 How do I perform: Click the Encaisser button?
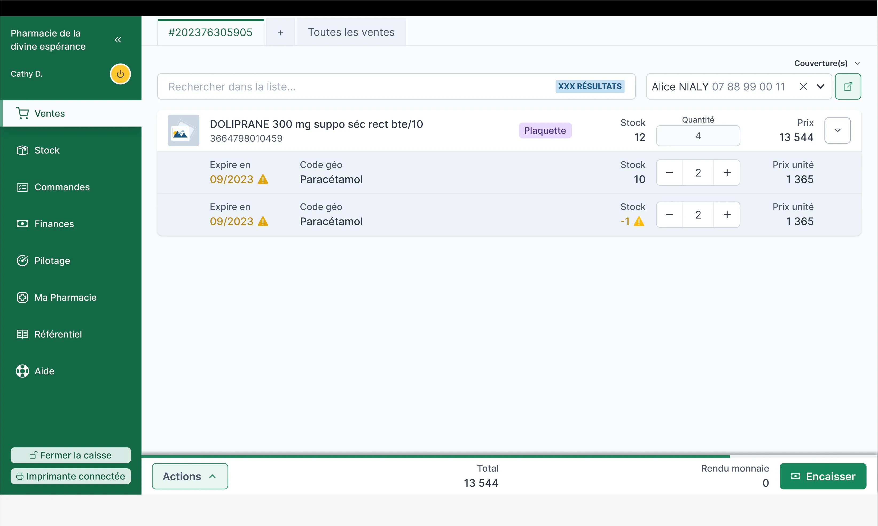point(823,476)
